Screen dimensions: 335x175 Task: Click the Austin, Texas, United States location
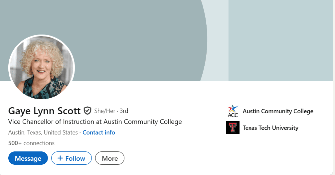43,132
